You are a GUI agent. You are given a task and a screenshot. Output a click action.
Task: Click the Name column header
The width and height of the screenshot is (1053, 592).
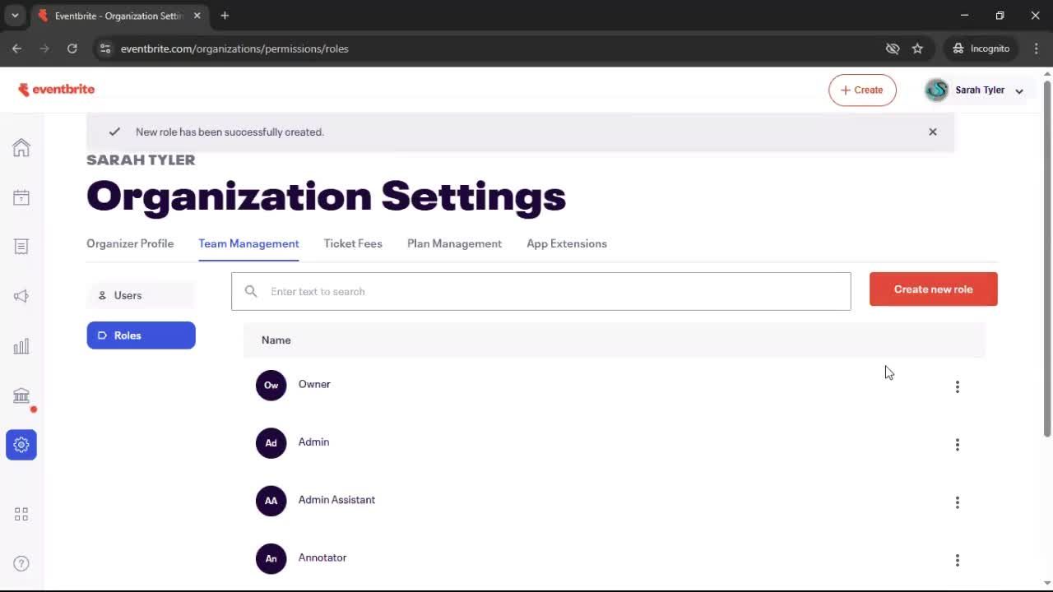[276, 340]
